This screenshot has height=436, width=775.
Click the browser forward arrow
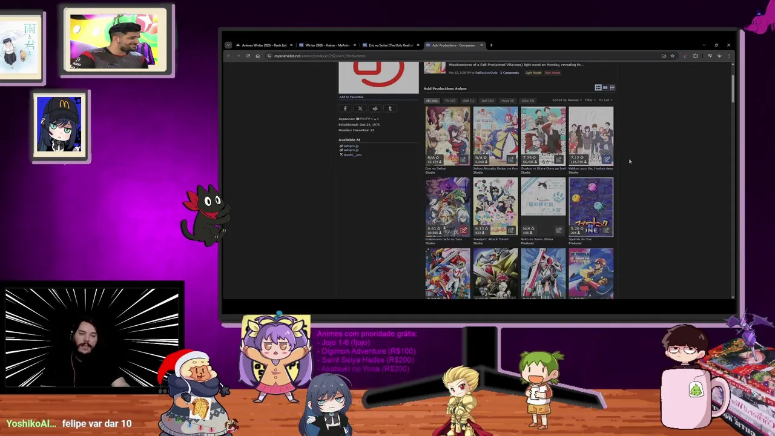pos(238,56)
